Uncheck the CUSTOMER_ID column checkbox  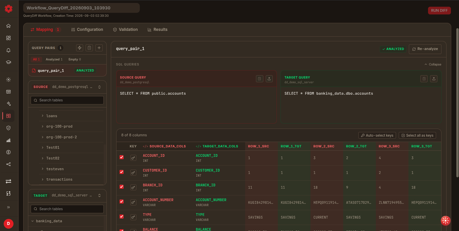pos(122,172)
